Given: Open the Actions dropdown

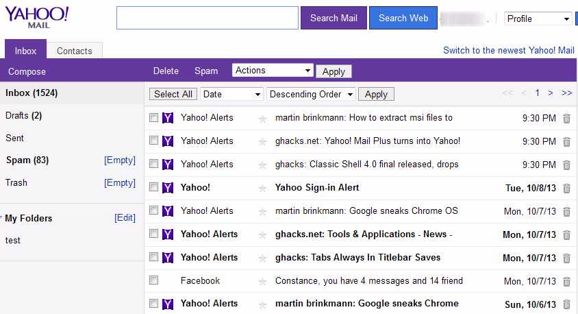Looking at the screenshot, I should pos(273,70).
